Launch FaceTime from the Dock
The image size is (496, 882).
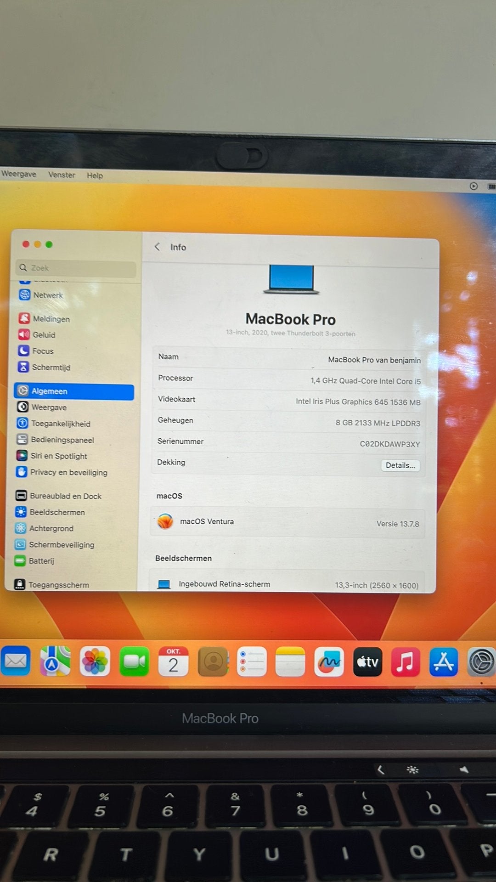[134, 661]
